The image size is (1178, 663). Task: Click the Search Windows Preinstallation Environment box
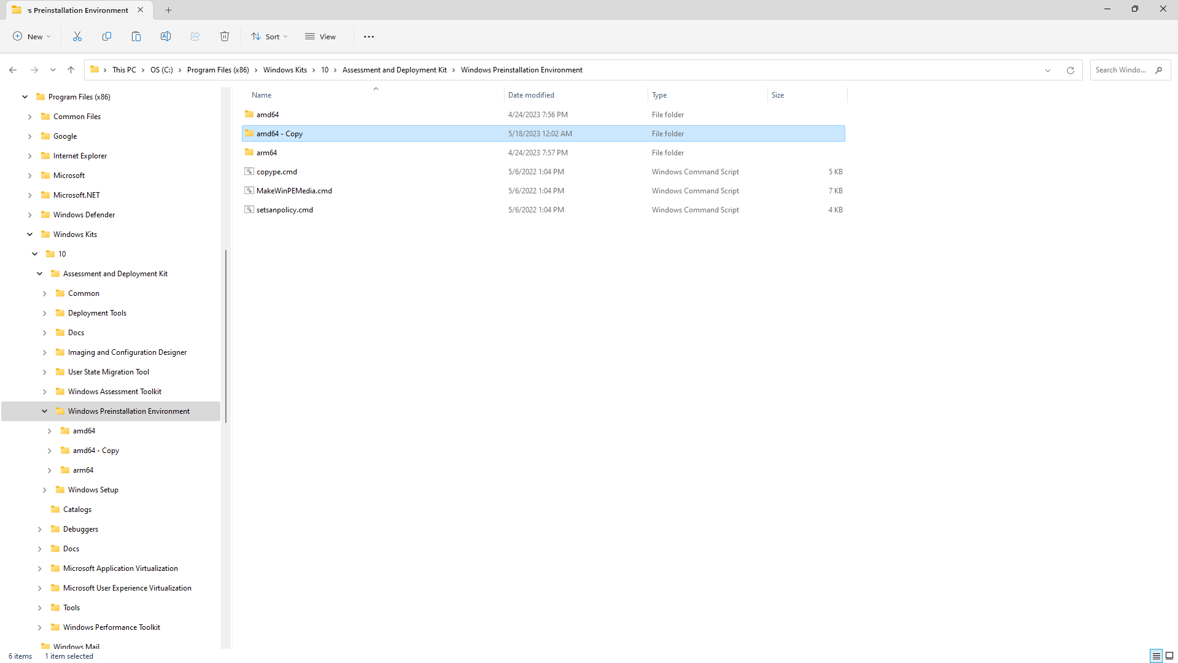pos(1121,70)
